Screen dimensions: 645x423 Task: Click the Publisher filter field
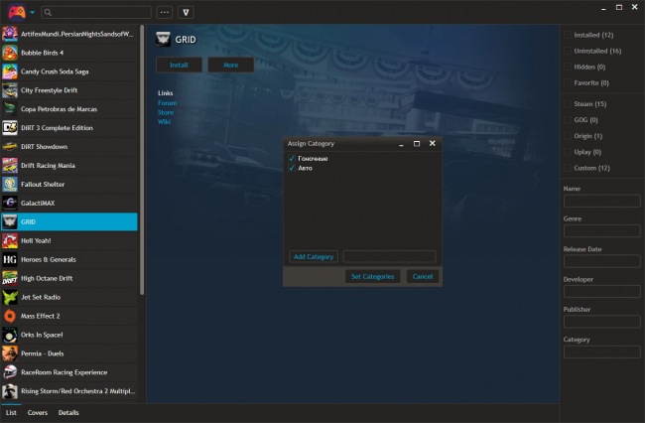tap(601, 322)
